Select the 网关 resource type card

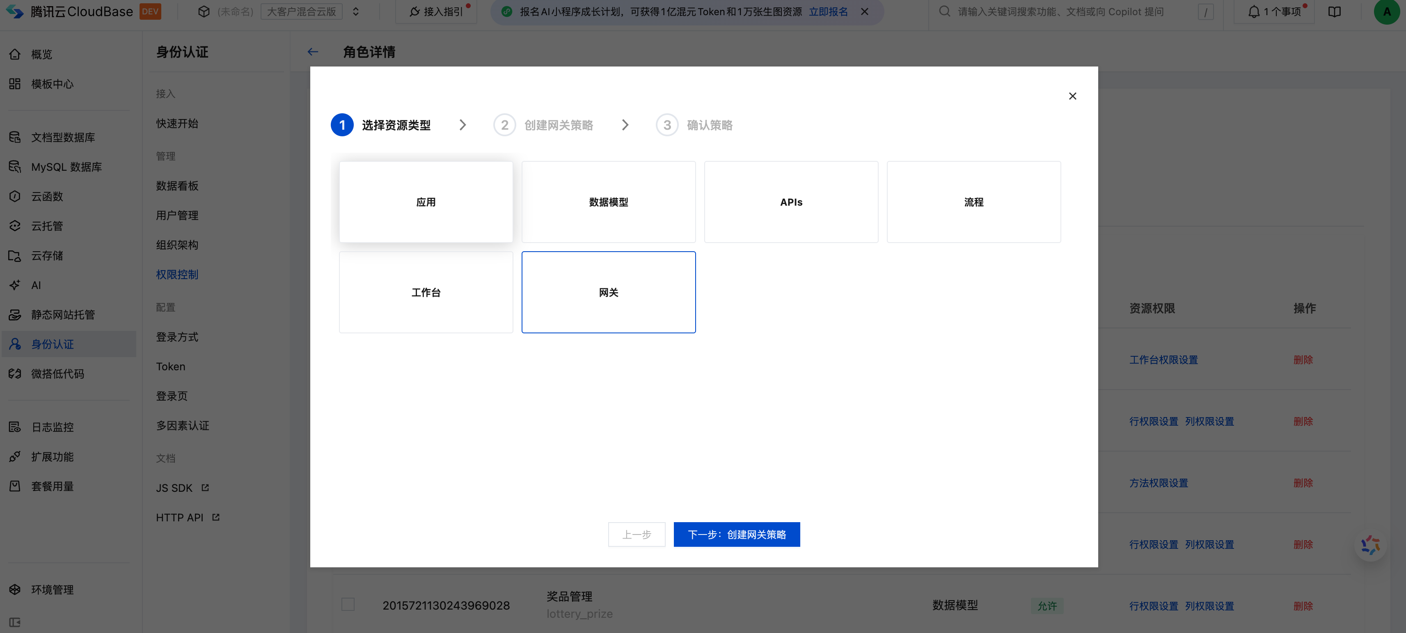608,292
